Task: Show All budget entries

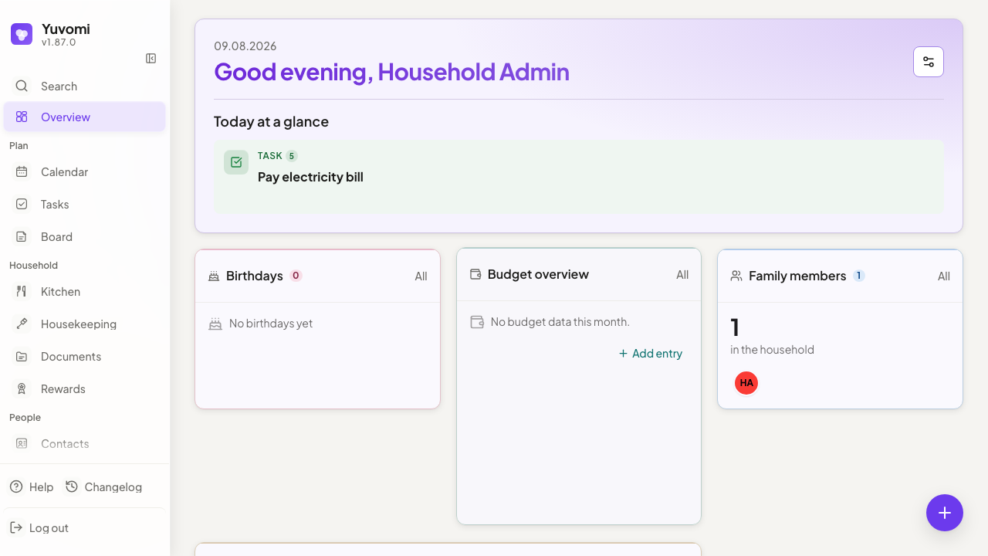Action: point(682,275)
